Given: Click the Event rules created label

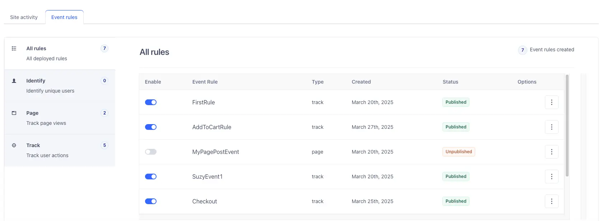Looking at the screenshot, I should (552, 50).
